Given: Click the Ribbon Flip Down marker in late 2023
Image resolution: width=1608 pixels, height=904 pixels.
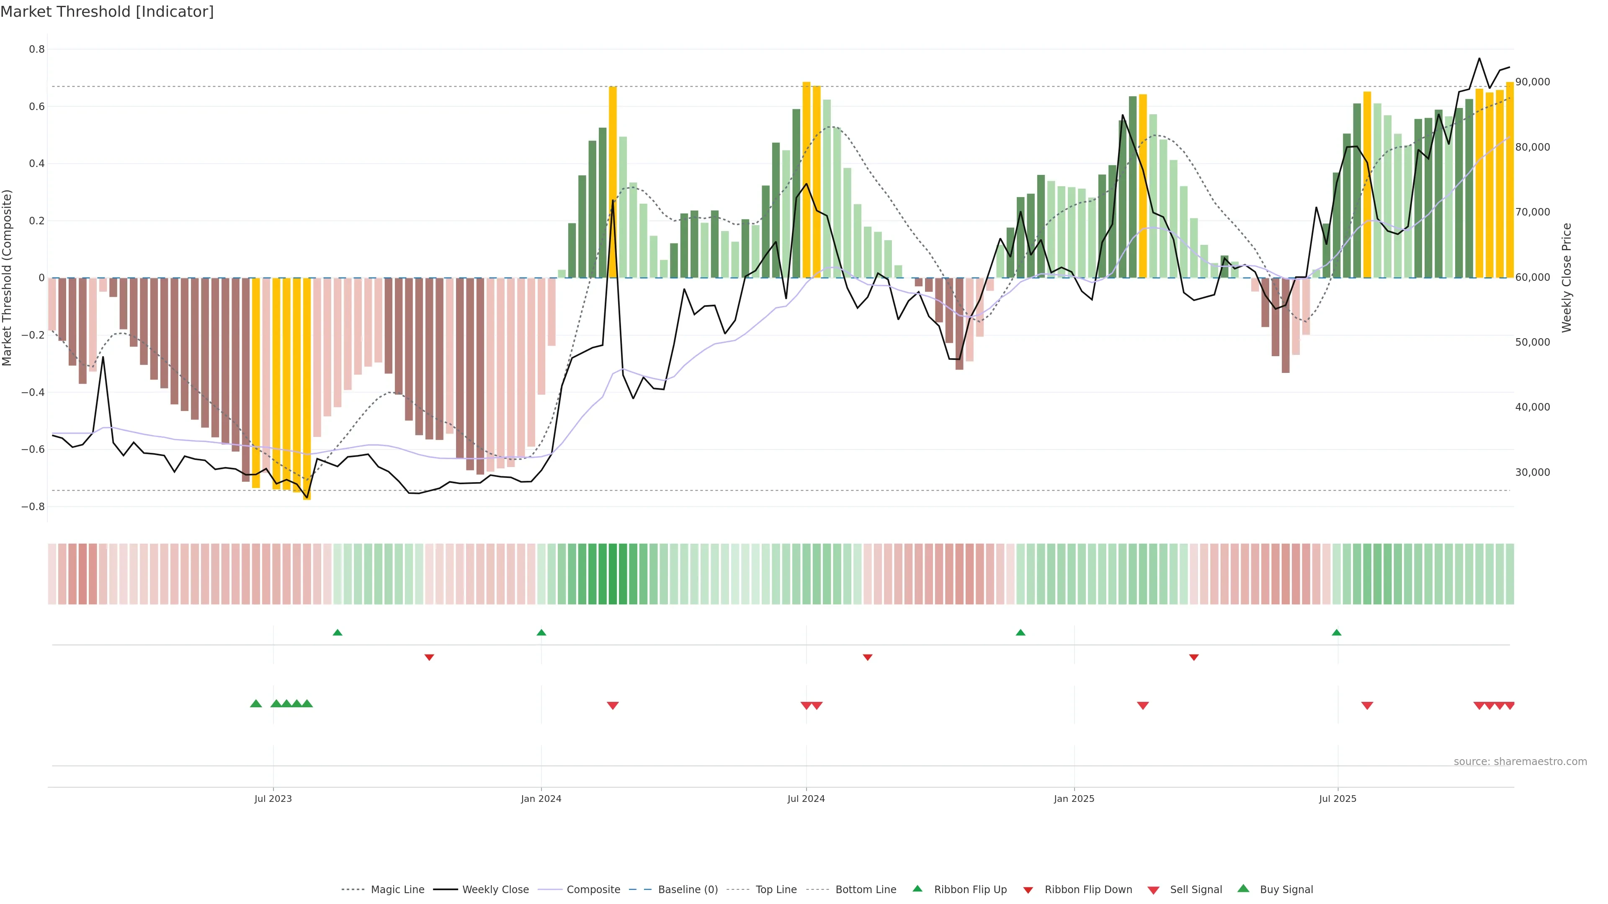Looking at the screenshot, I should tap(429, 657).
